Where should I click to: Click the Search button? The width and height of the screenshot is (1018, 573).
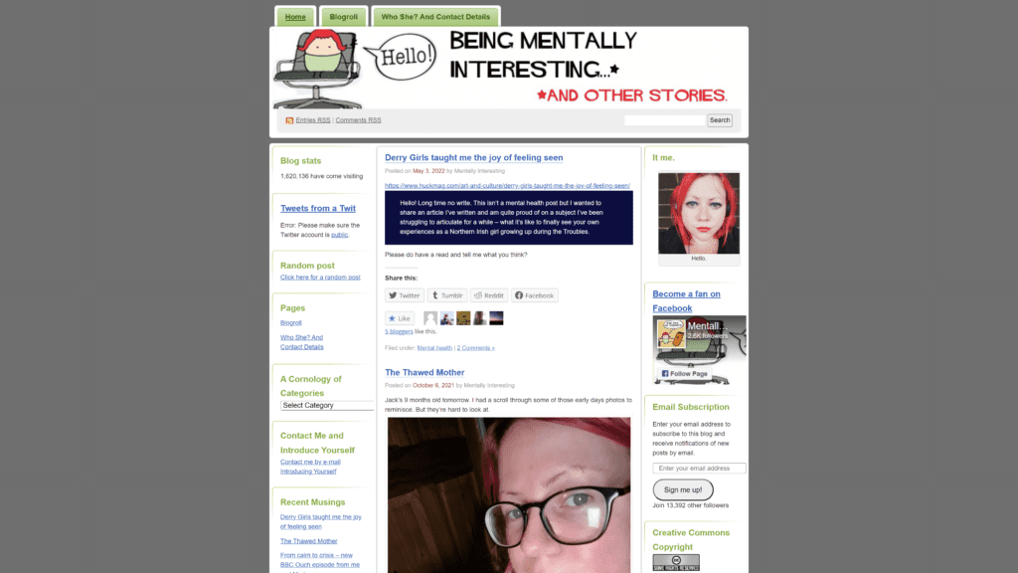tap(720, 120)
